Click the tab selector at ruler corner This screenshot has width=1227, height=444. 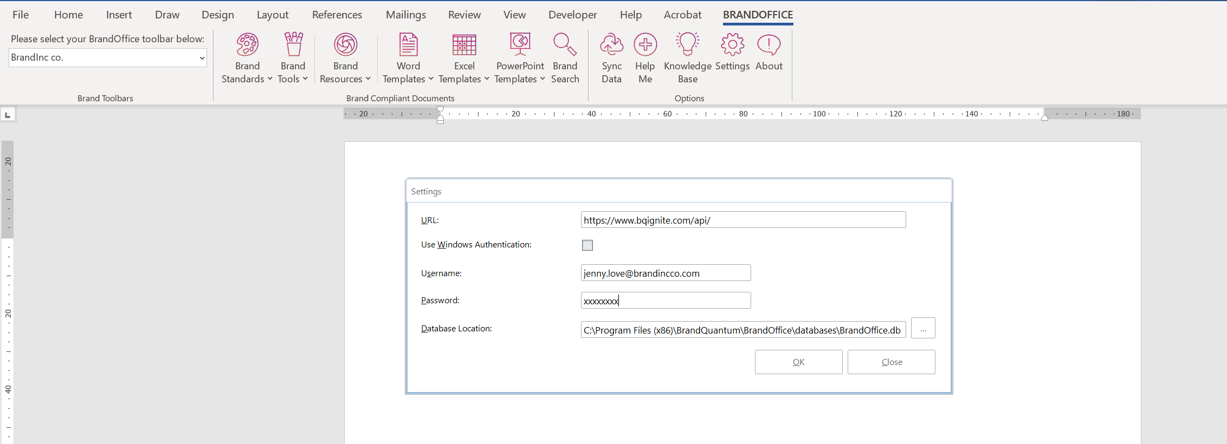tap(8, 115)
